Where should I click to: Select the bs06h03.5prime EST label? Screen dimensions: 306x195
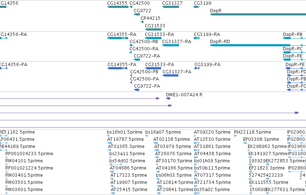(x=174, y=175)
